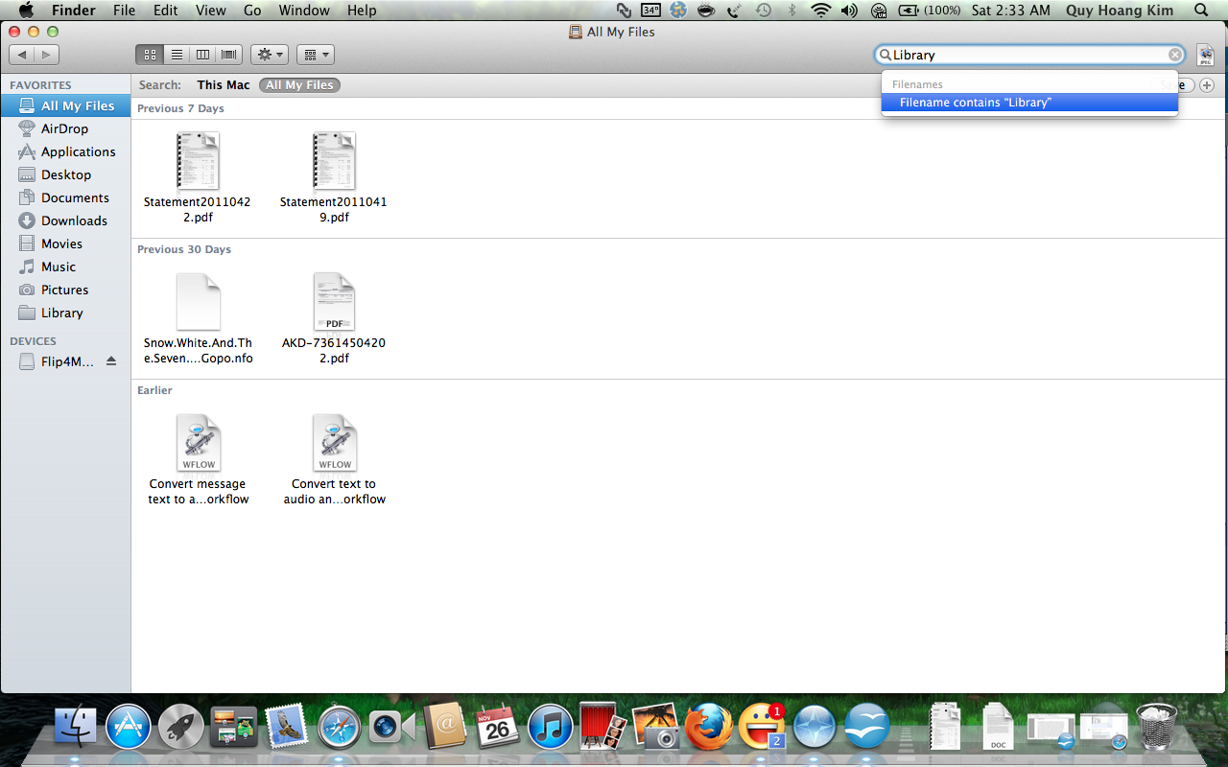
Task: Go to Desktop in the sidebar
Action: 65,174
